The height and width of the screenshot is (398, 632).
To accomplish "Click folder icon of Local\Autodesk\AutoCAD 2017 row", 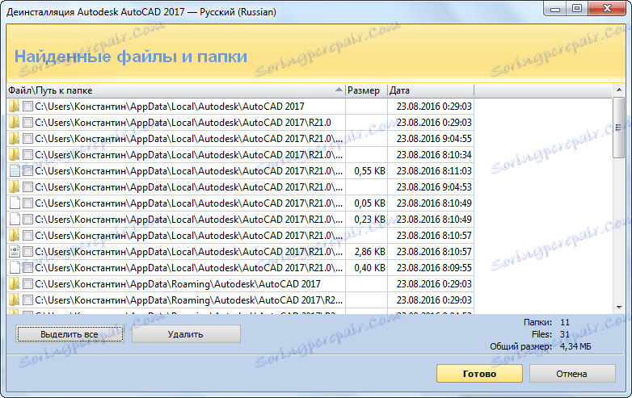I will tap(14, 107).
